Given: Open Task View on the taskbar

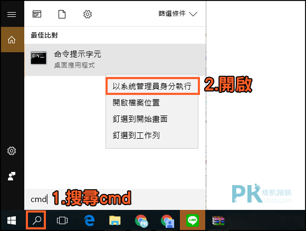Looking at the screenshot, I should click(62, 220).
